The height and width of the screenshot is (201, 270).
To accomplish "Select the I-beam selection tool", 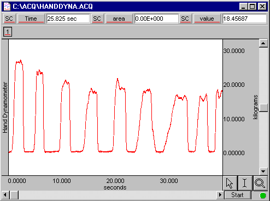I will [245, 183].
